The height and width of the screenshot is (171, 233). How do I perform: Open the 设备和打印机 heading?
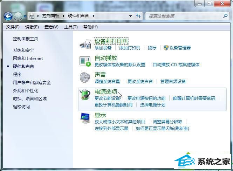[111, 41]
